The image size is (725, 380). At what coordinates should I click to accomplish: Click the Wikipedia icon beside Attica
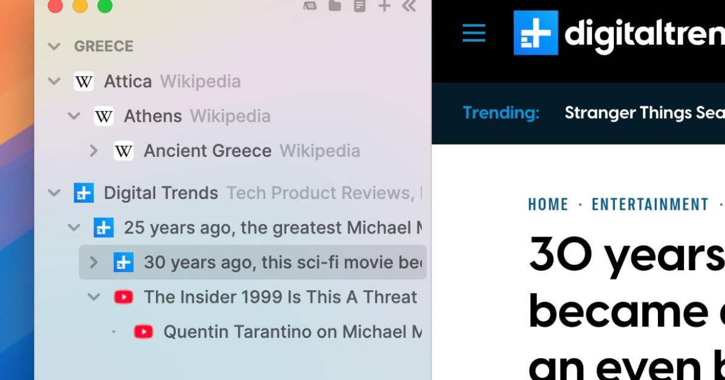click(x=83, y=81)
